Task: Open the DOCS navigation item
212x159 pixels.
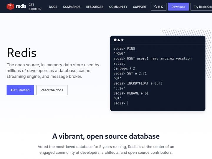Action: tap(53, 7)
